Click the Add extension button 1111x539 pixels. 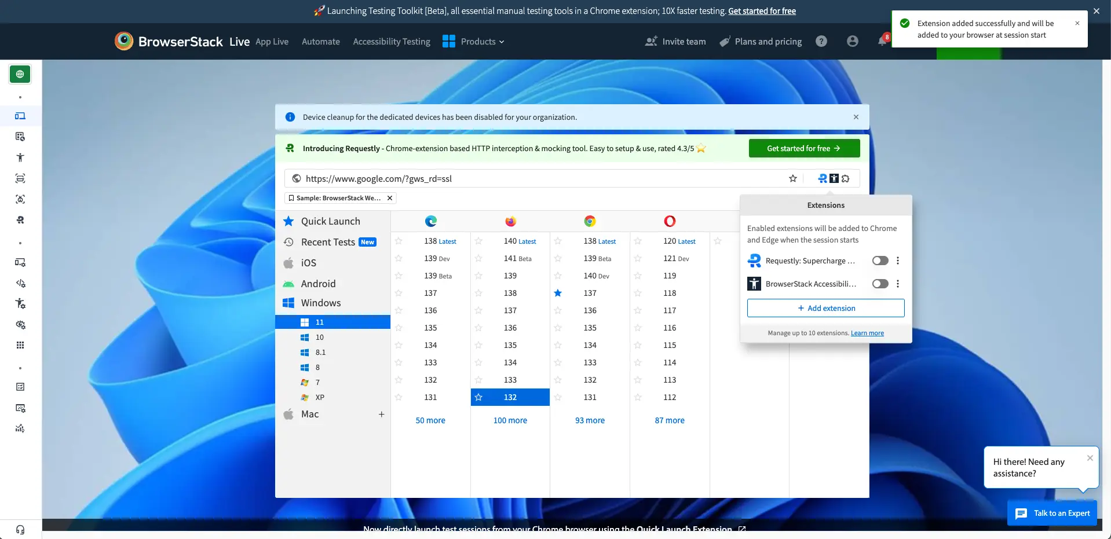point(826,308)
